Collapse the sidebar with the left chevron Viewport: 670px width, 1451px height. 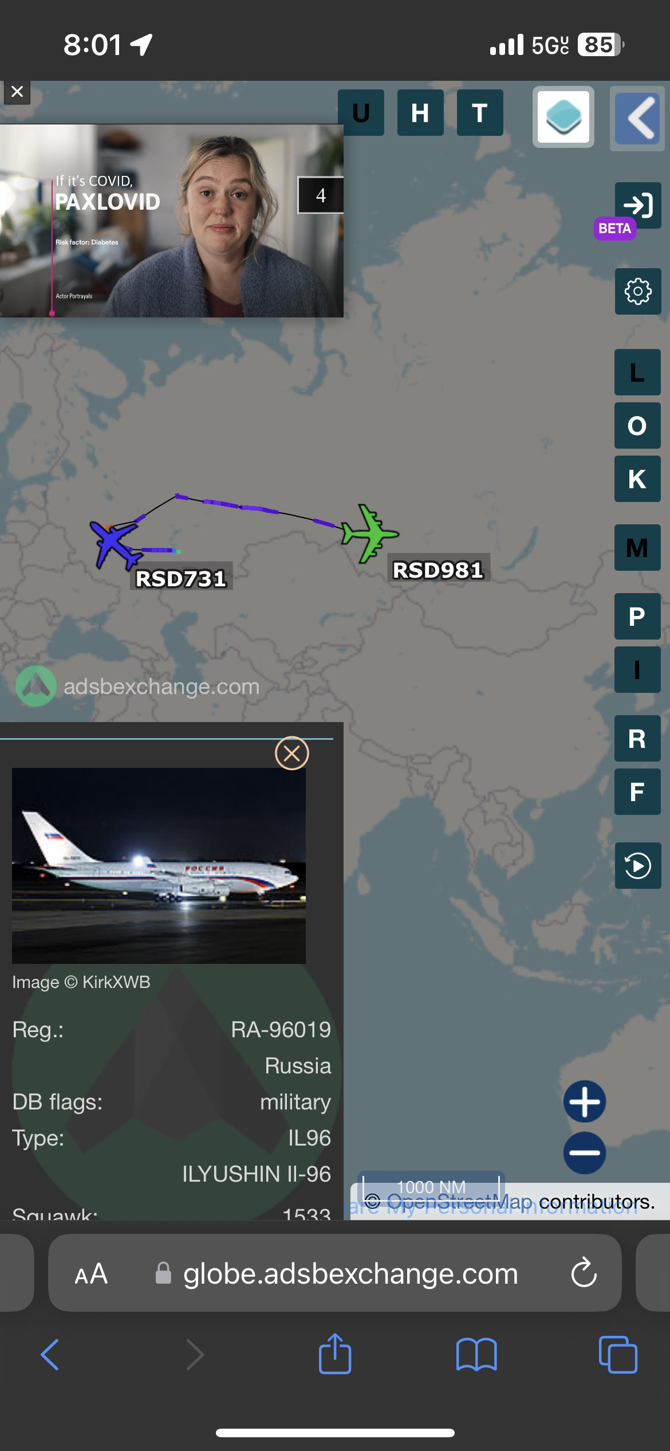(638, 118)
